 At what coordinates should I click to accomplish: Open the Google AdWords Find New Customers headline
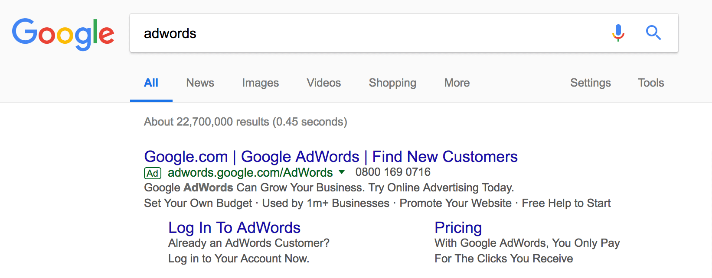[x=330, y=156]
